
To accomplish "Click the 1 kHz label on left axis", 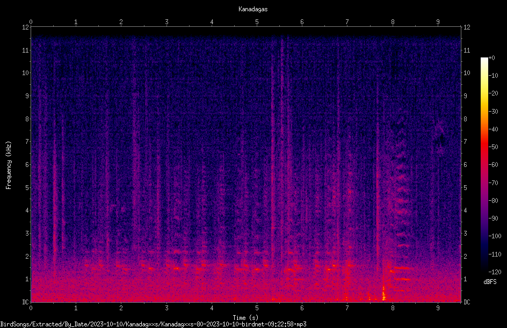I will pos(27,279).
